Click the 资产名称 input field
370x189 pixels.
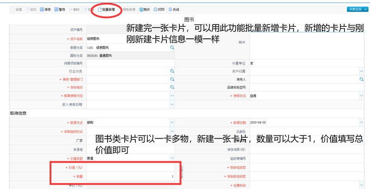click(130, 39)
